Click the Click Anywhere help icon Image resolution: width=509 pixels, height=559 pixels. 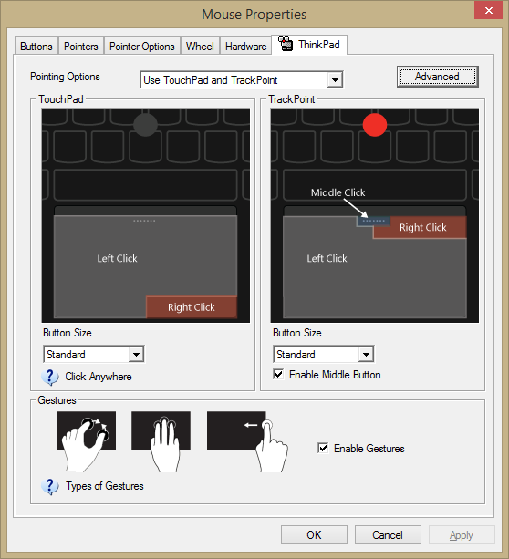click(x=50, y=377)
